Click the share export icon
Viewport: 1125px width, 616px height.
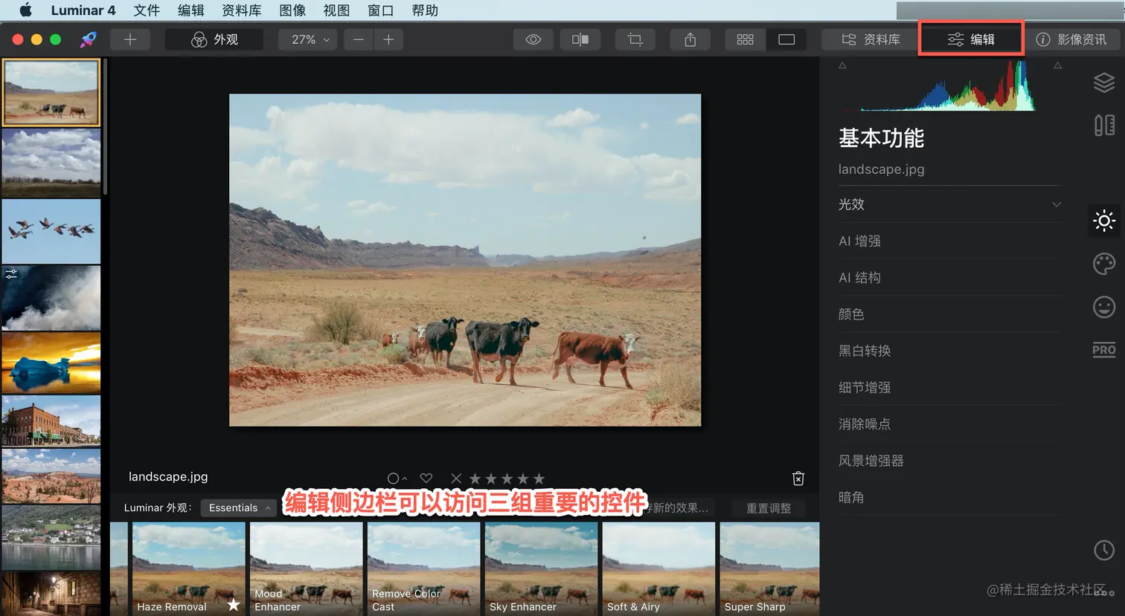(690, 39)
